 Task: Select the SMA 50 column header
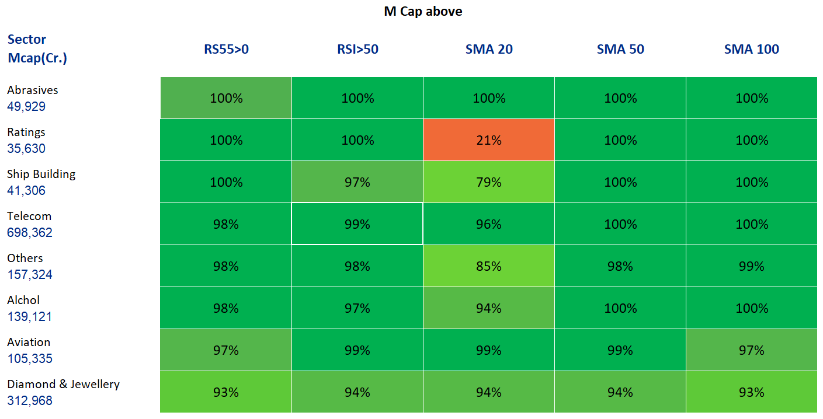(620, 50)
